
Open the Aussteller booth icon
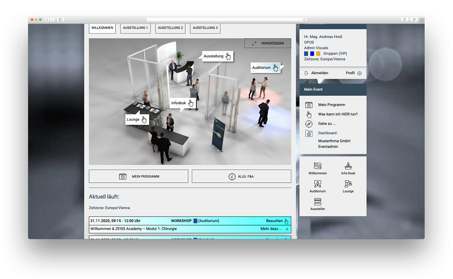[317, 201]
